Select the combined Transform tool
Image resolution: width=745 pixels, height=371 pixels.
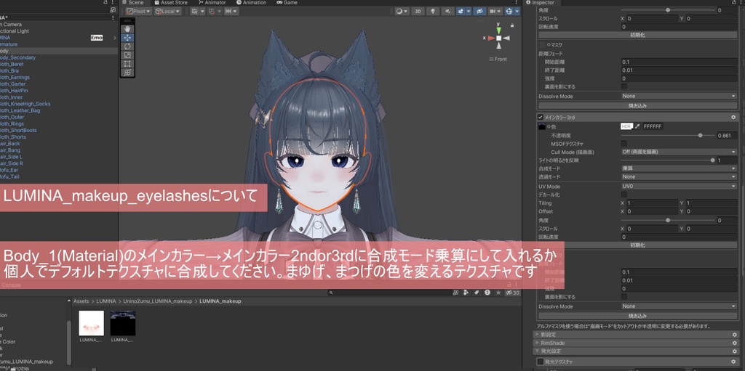pos(127,73)
